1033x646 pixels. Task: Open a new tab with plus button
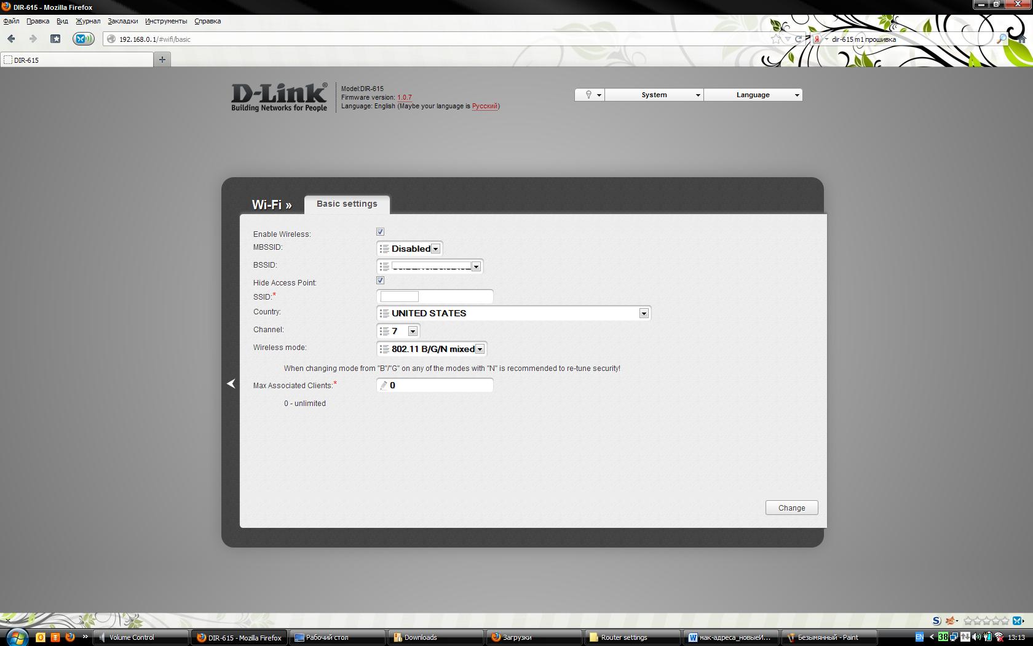(x=162, y=60)
